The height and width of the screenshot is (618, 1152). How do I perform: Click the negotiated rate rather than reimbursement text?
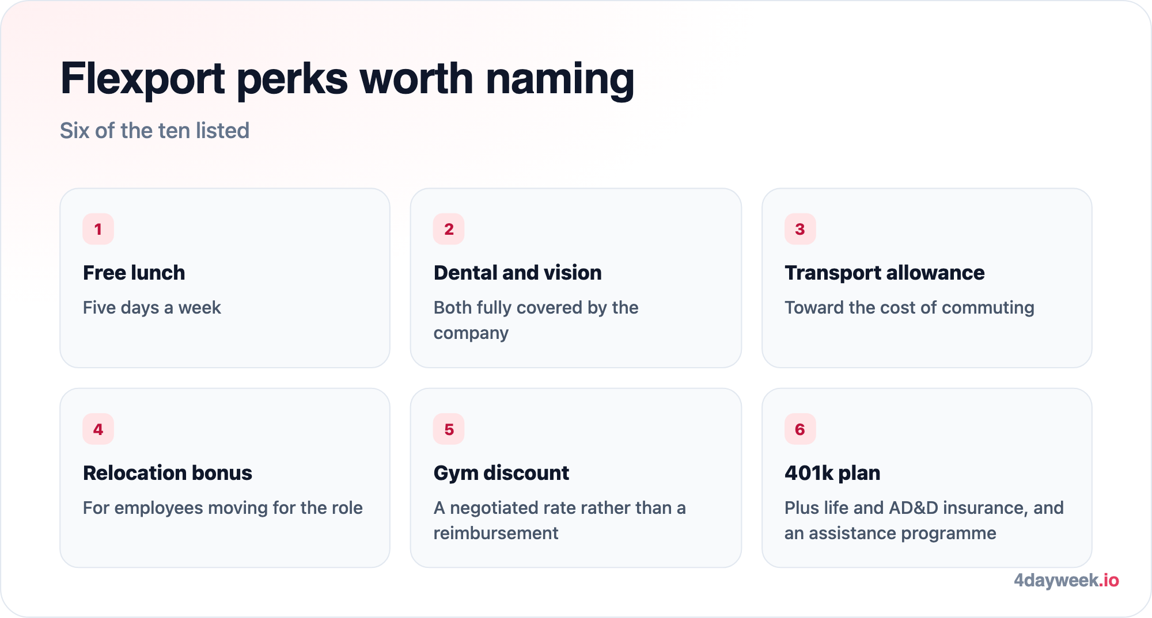point(560,520)
